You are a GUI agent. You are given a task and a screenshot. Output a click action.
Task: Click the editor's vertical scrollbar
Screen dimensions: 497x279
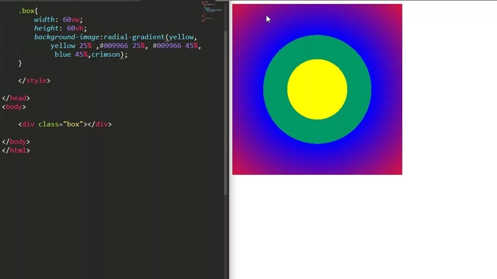[226, 112]
